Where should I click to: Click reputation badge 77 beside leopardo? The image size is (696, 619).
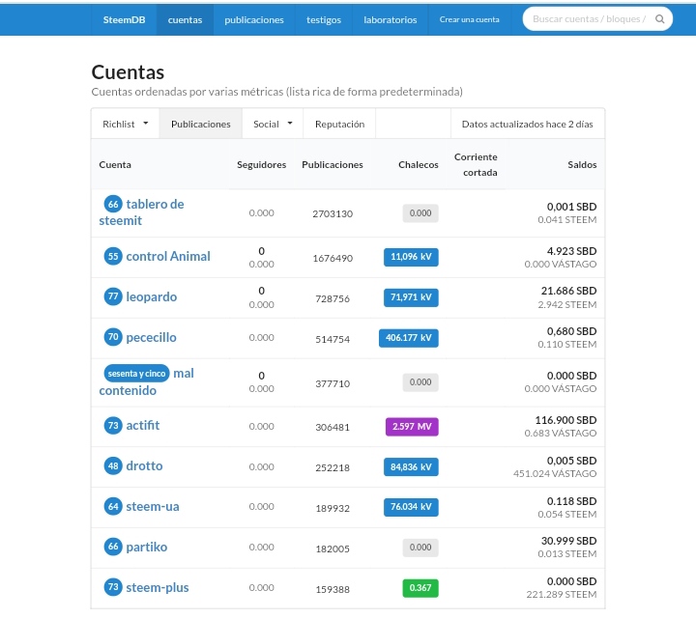coord(113,296)
